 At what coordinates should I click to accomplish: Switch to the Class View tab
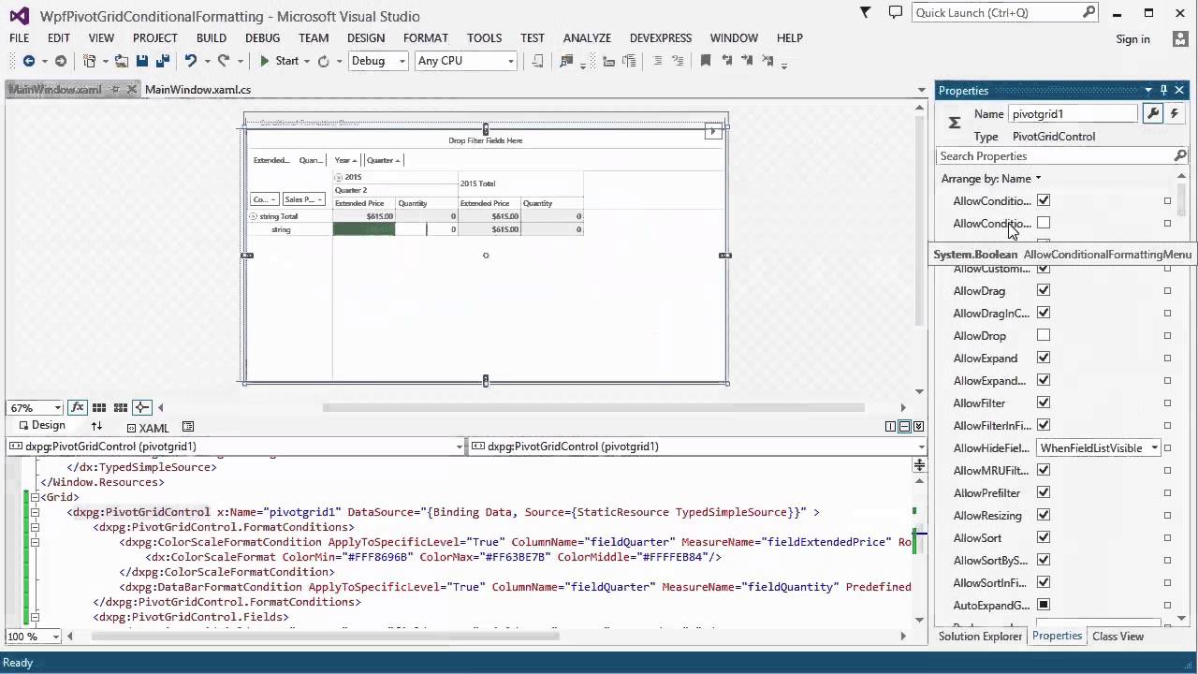pos(1118,637)
